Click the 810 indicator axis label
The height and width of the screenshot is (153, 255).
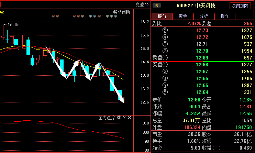146,123
